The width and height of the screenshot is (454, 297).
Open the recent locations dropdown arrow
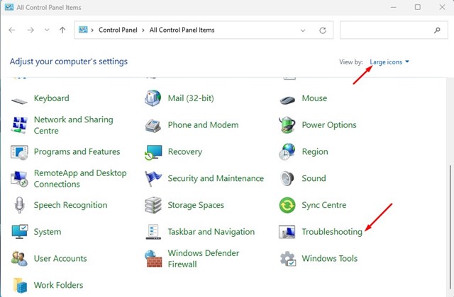[x=47, y=30]
